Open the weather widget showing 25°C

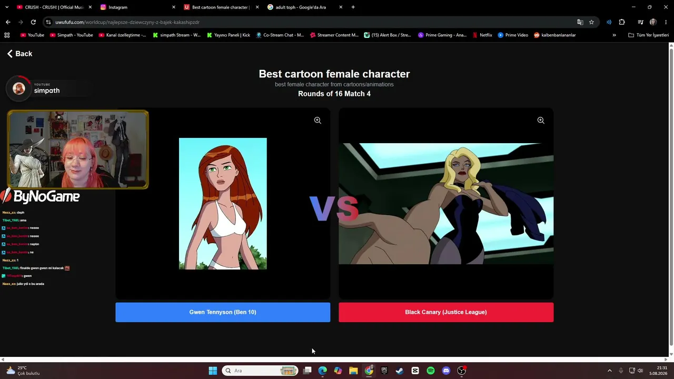(24, 371)
